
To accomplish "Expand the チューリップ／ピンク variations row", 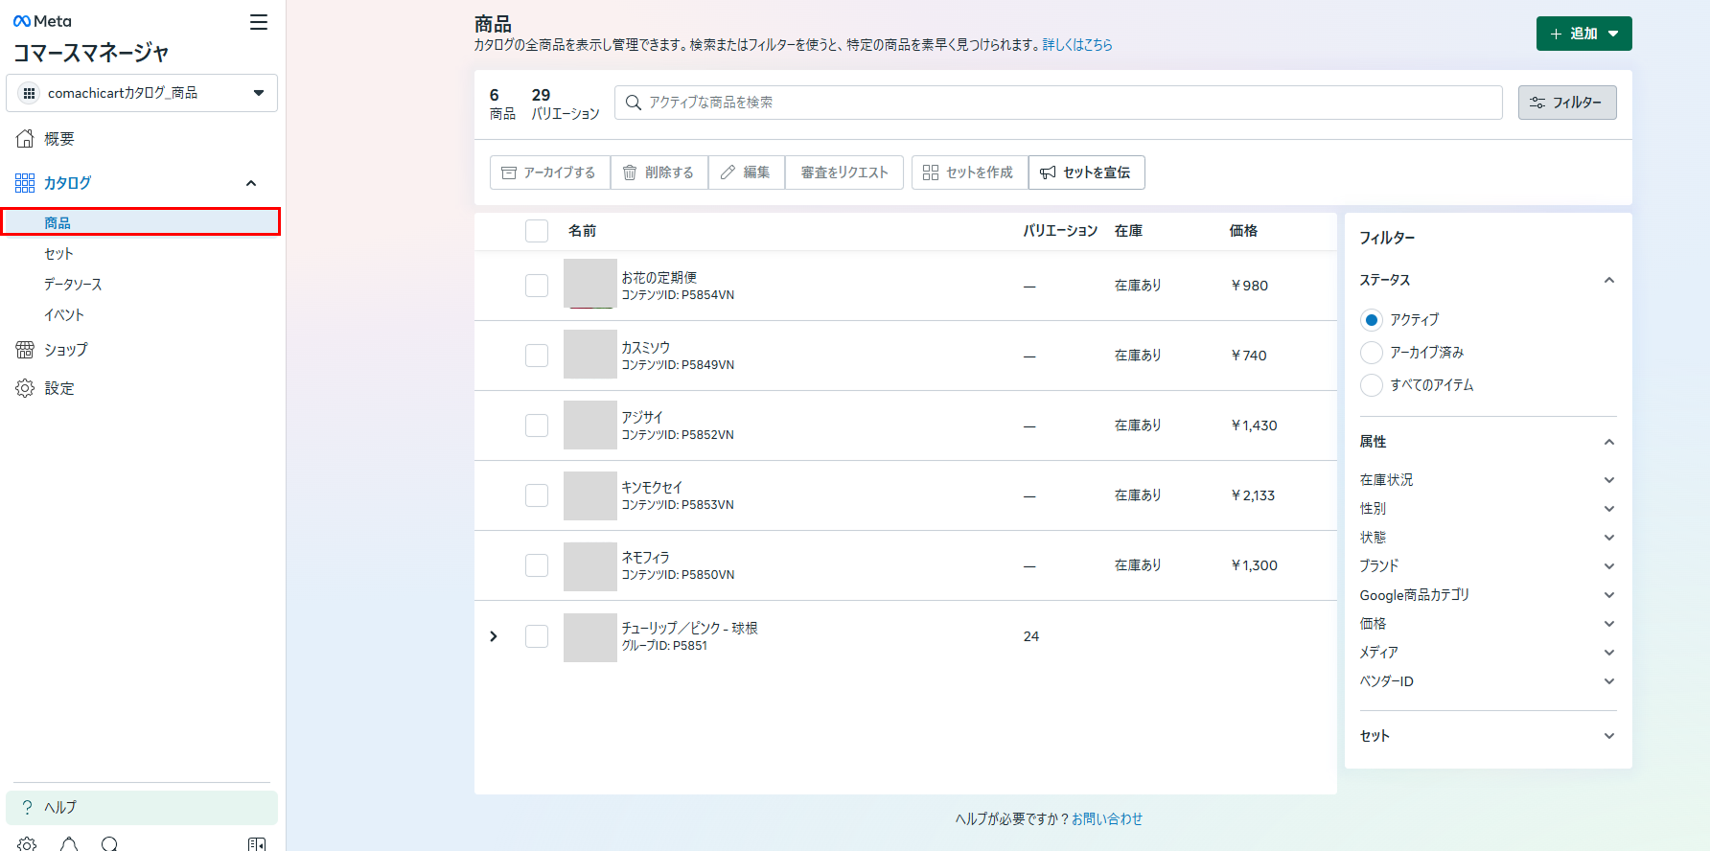I will point(494,636).
